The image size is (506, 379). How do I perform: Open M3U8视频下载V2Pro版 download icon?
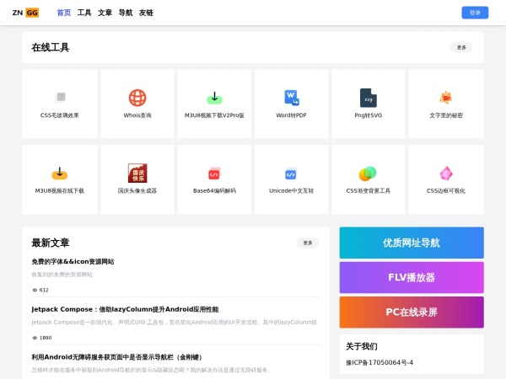[214, 98]
